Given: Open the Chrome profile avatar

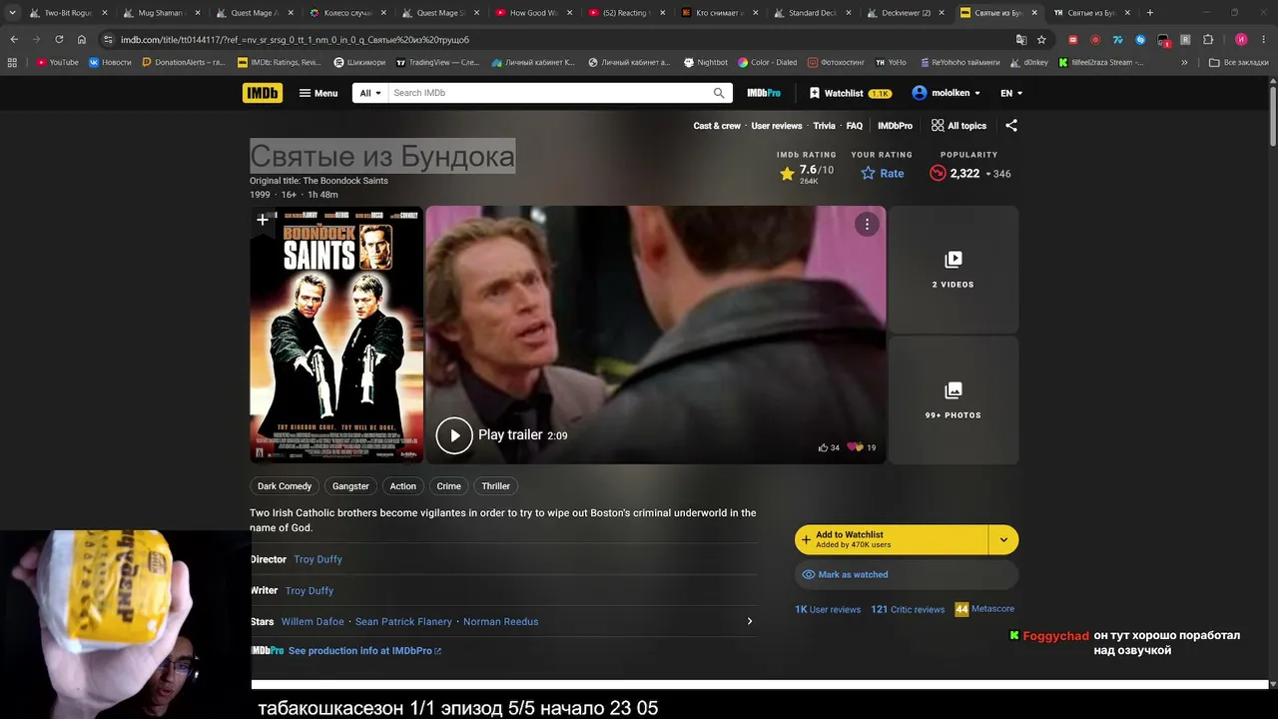Looking at the screenshot, I should point(1241,39).
